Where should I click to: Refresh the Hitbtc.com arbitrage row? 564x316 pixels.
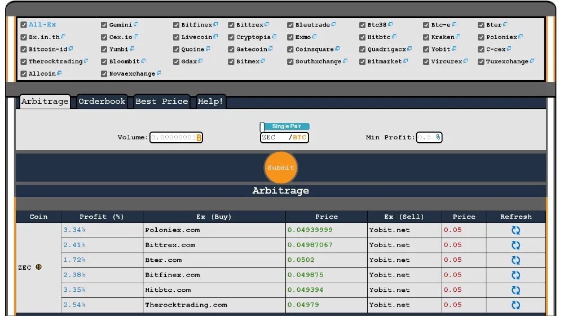[x=516, y=290]
